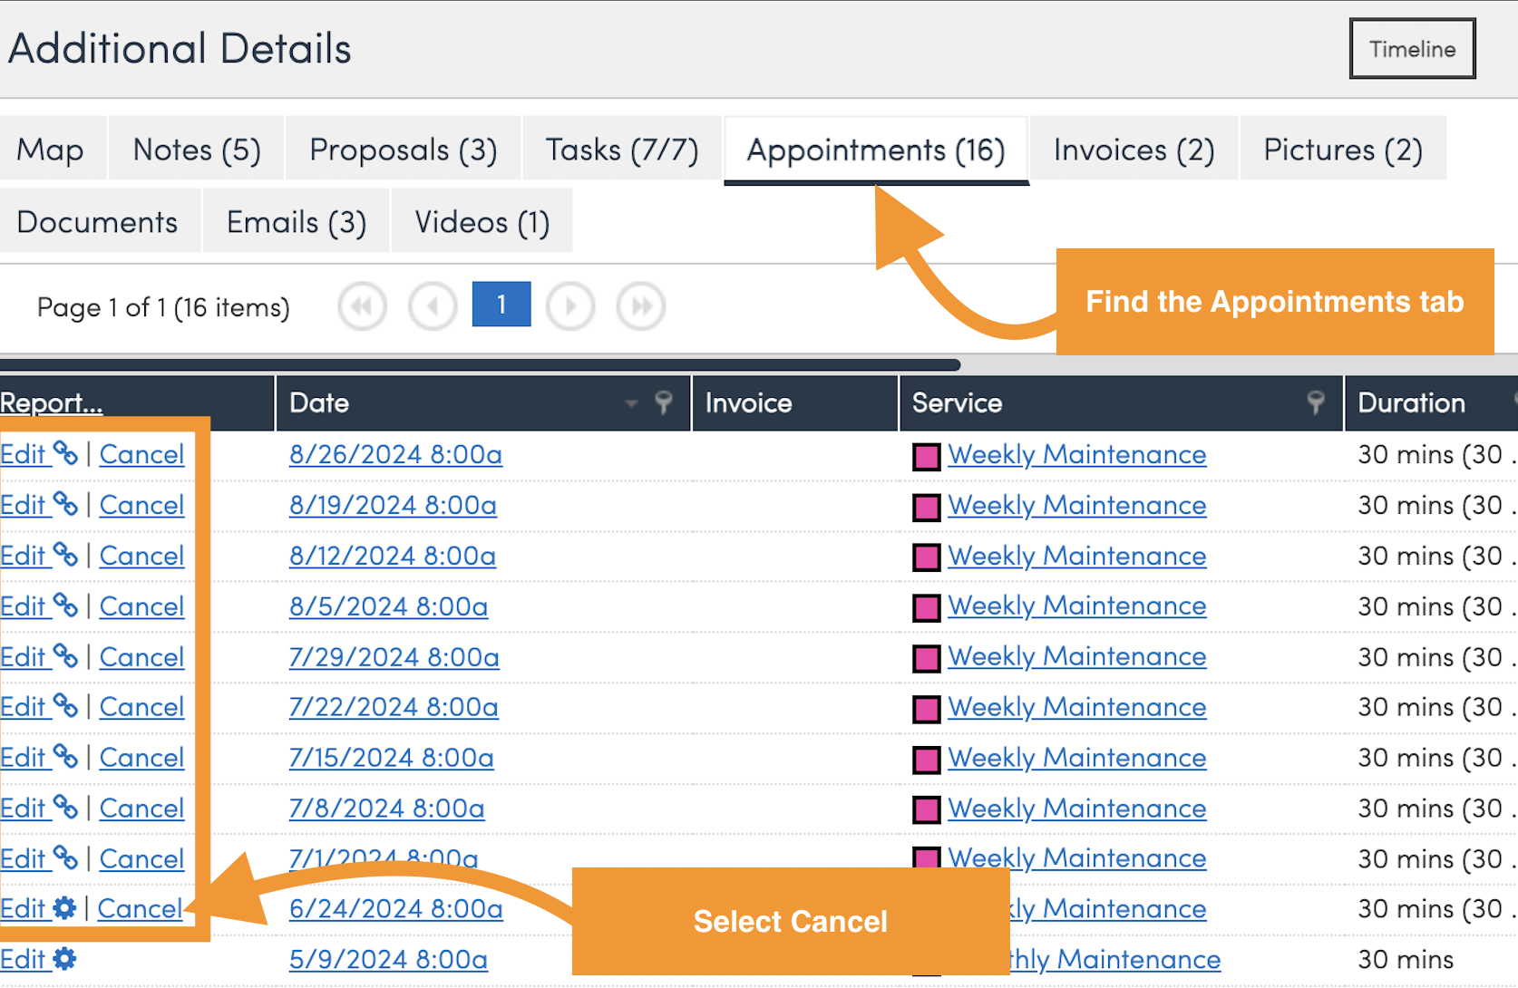Open the 7/29/2024 8:00a appointment date

point(394,657)
